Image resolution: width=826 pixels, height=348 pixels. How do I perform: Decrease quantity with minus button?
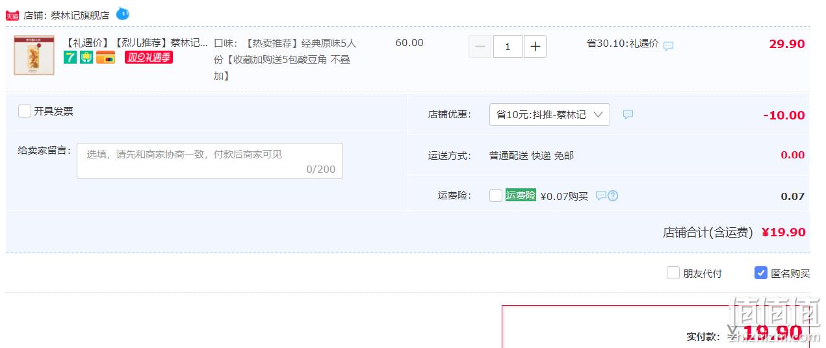pos(480,47)
